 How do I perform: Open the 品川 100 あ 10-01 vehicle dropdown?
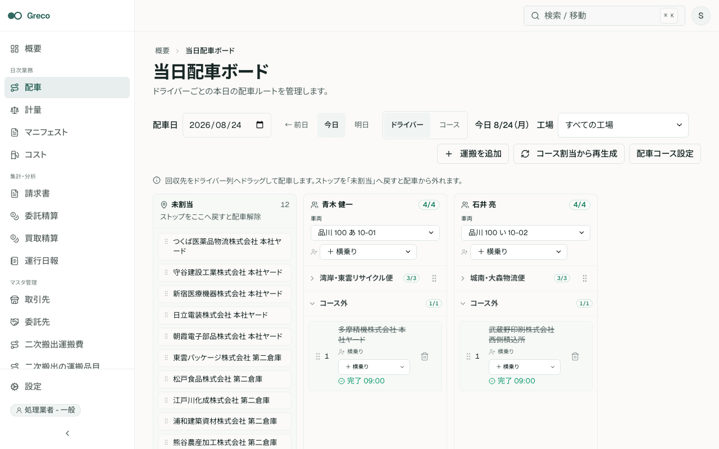click(x=375, y=233)
